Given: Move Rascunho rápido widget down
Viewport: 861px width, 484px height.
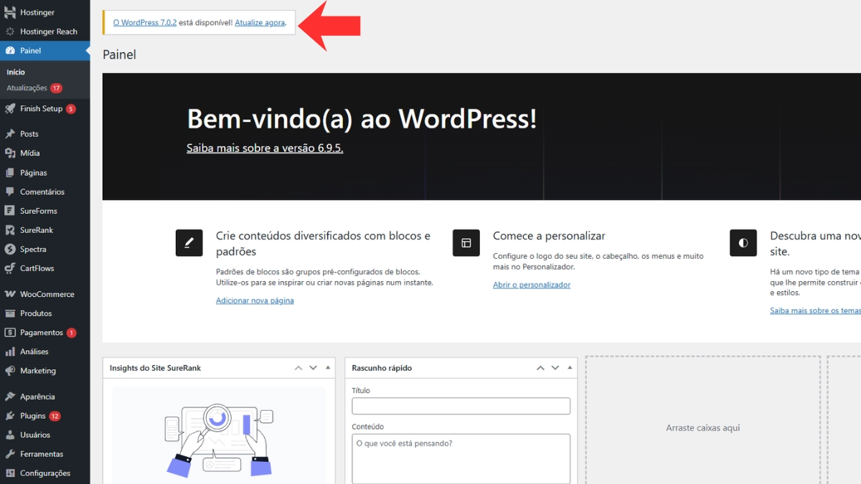Looking at the screenshot, I should 555,368.
